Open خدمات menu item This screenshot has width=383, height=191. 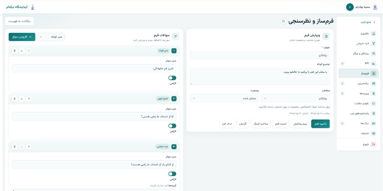point(358,133)
